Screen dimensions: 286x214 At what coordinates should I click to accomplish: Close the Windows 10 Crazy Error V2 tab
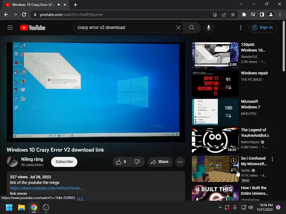click(65, 5)
